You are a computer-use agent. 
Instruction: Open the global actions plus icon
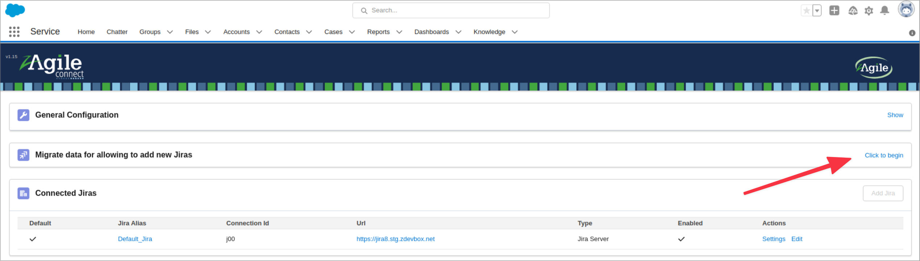point(834,10)
